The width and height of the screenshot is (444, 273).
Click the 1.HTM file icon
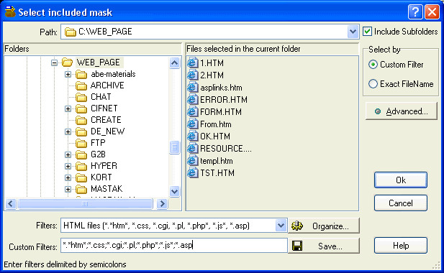pyautogui.click(x=193, y=63)
